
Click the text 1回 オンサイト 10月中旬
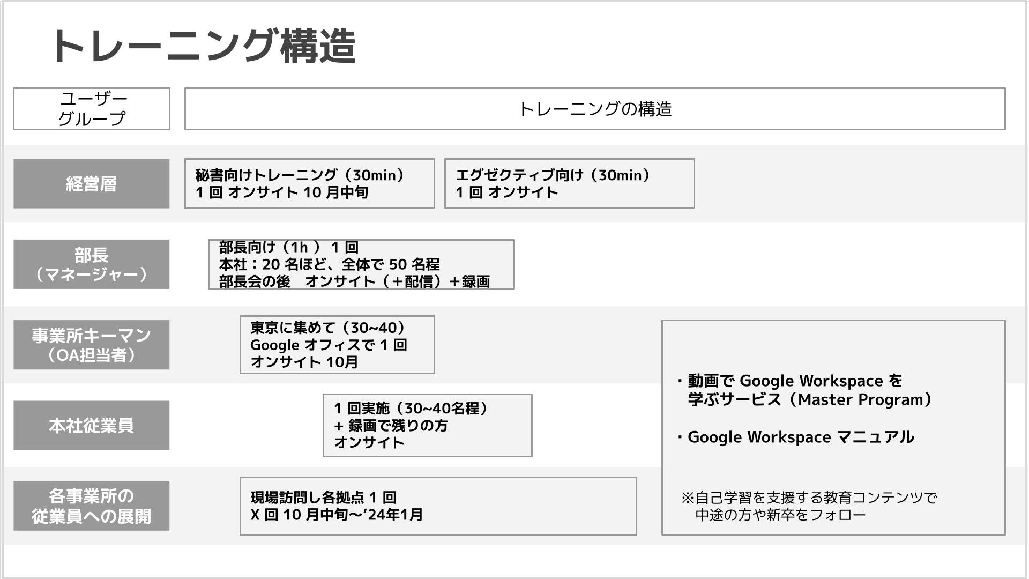point(282,192)
